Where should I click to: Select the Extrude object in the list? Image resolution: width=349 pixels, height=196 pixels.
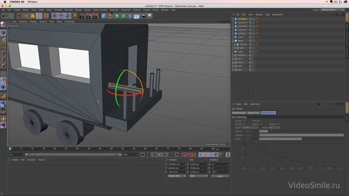243,45
